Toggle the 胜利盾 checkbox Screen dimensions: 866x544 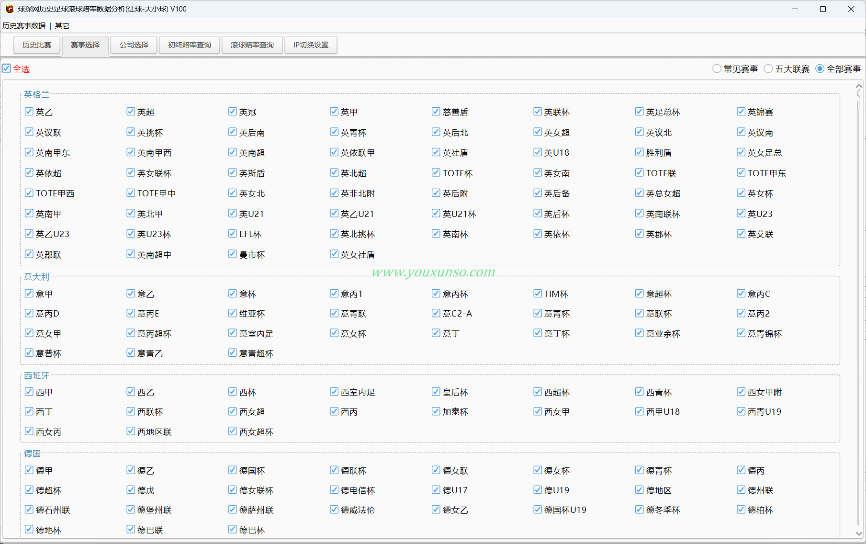click(640, 152)
